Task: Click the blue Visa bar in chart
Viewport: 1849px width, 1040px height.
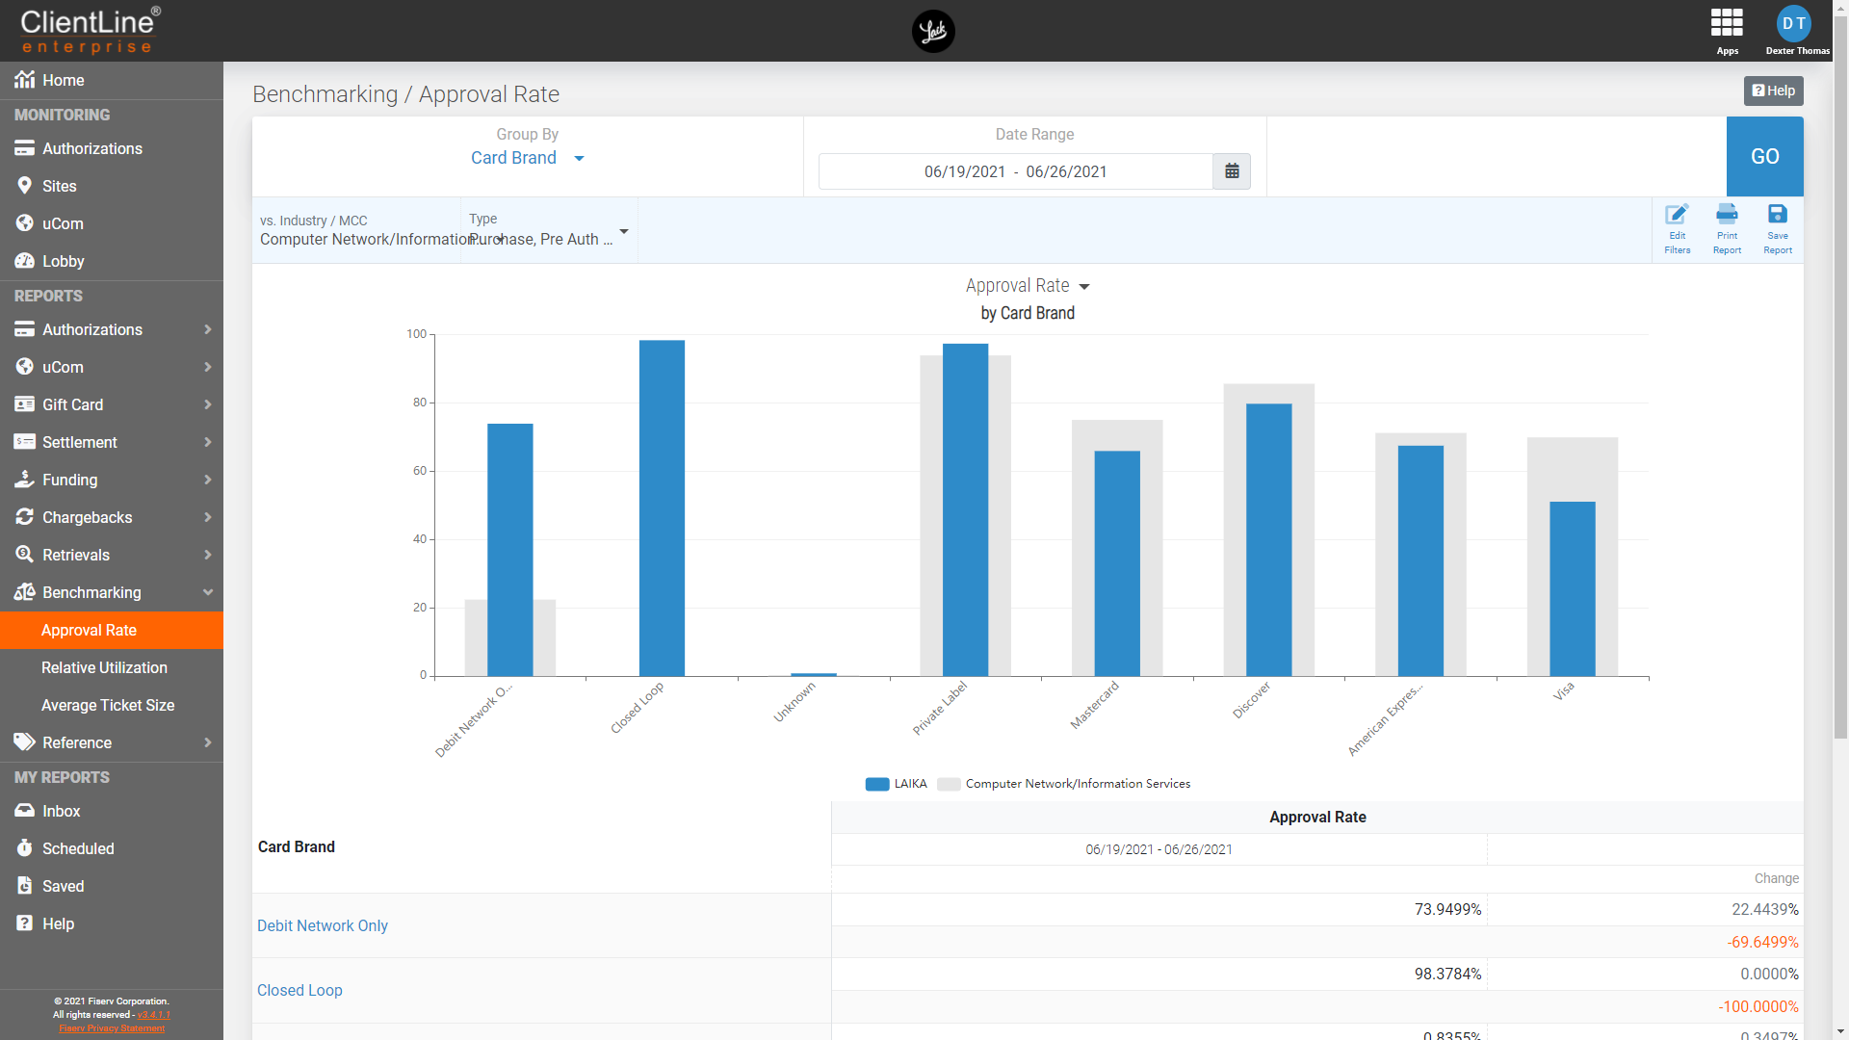Action: pyautogui.click(x=1572, y=587)
